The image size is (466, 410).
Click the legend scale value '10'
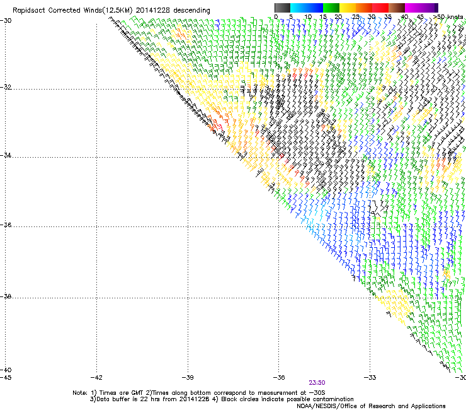(x=308, y=16)
